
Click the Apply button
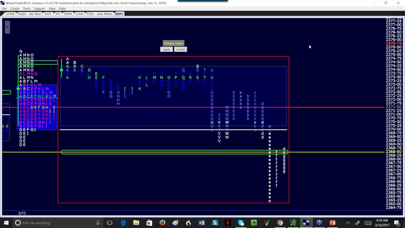coord(166,49)
